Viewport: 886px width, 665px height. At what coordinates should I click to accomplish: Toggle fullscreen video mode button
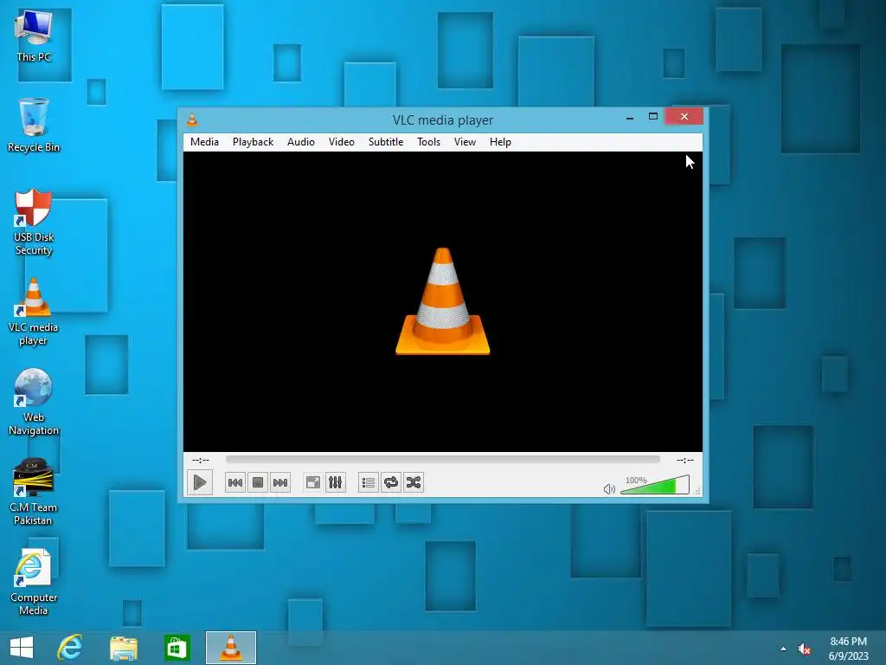pos(313,482)
